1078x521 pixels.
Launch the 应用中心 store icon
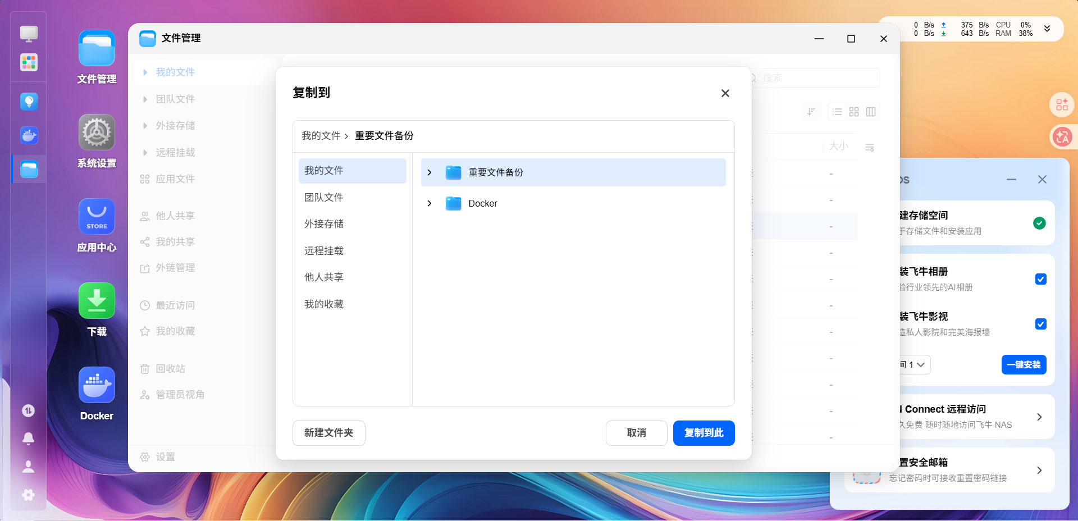pyautogui.click(x=97, y=217)
